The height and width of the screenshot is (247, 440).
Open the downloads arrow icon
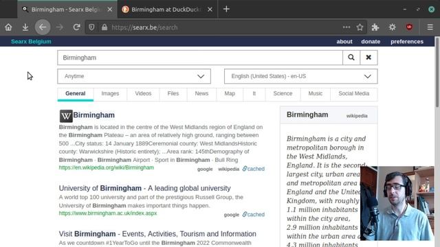25,27
